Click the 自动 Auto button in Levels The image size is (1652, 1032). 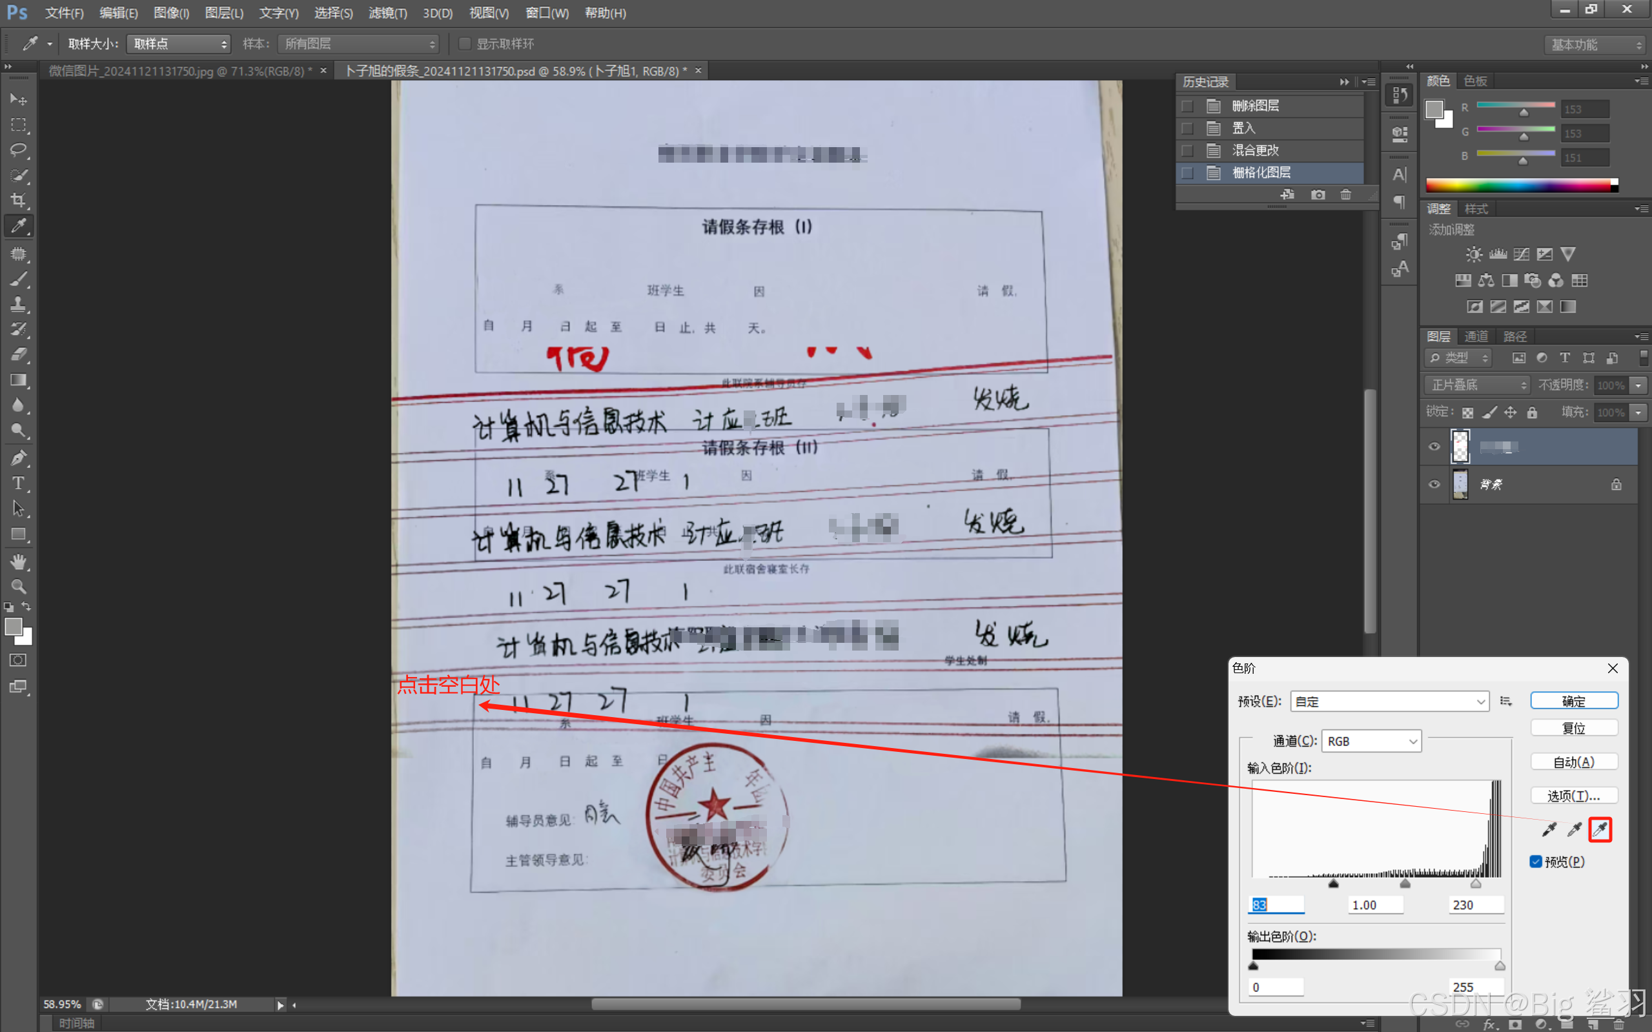point(1573,762)
